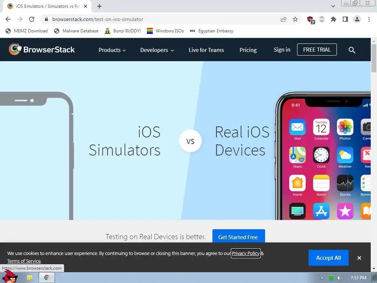Open Windows ISOs bookmark
The height and width of the screenshot is (283, 377).
[165, 31]
